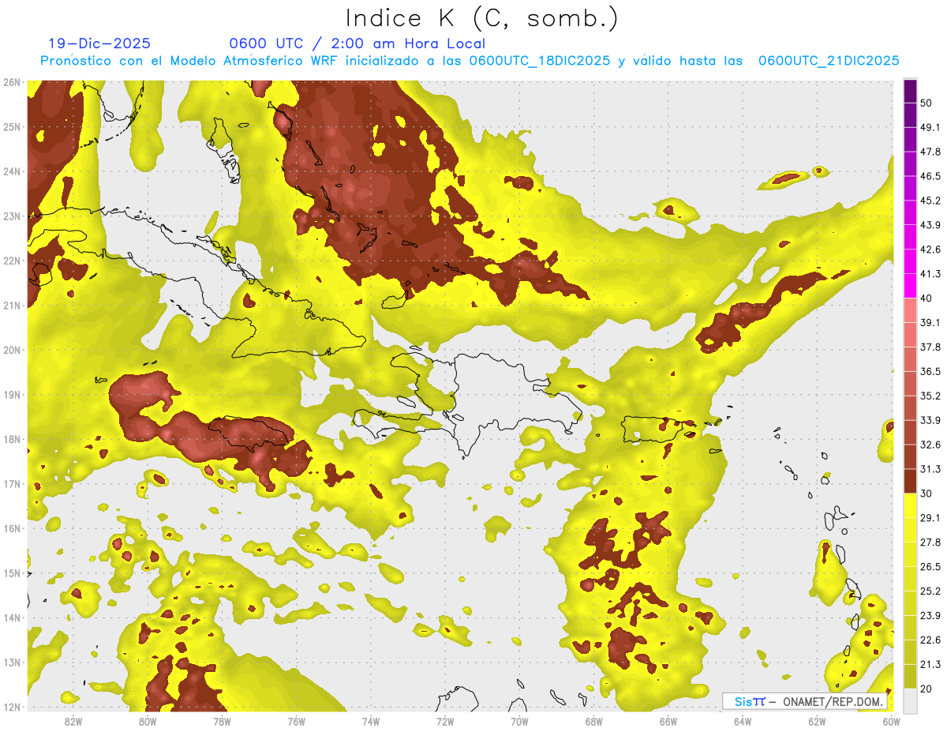Click the colorbar value '42.6'

[930, 250]
